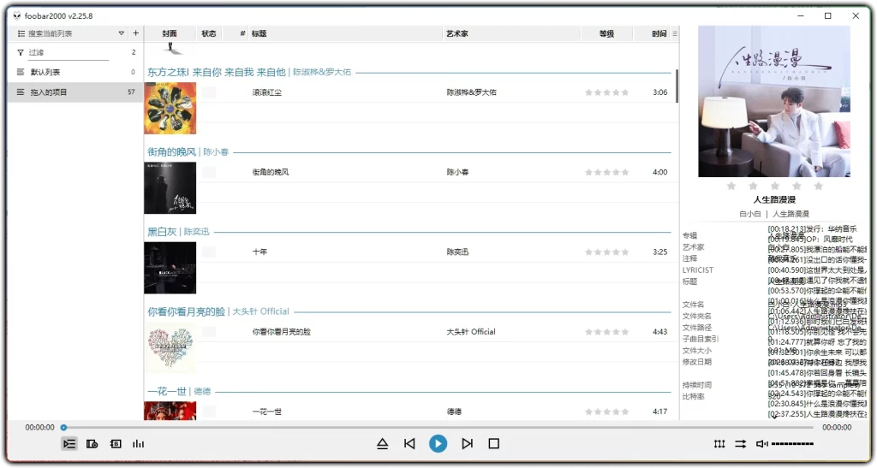Click the playlist vertical scrollbar thumb
This screenshot has height=468, width=877.
coord(677,86)
